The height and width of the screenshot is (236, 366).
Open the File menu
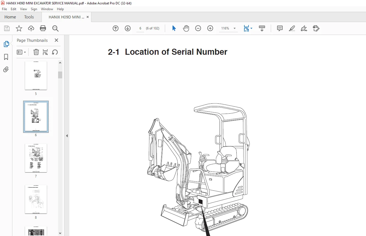4,9
